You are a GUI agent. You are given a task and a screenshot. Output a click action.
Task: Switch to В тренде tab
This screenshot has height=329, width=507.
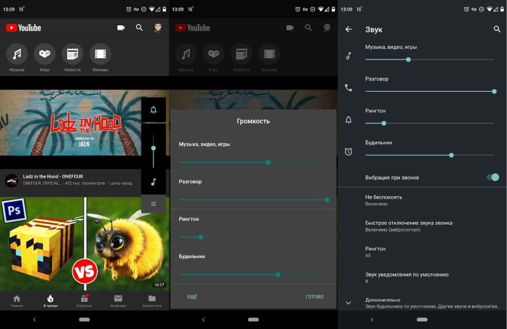pyautogui.click(x=51, y=301)
